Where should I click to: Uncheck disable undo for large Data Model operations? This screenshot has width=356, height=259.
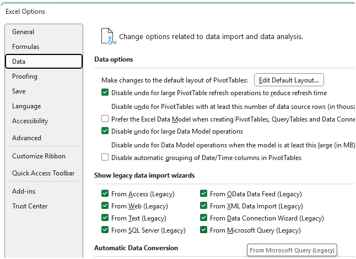coord(105,131)
